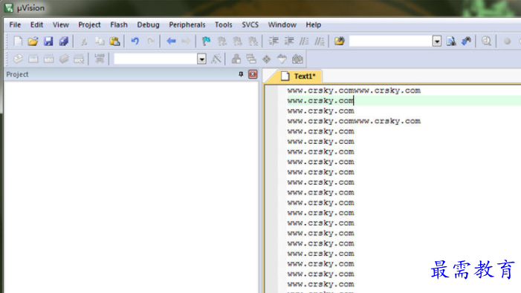Download to flash LOAD icon

click(x=100, y=59)
